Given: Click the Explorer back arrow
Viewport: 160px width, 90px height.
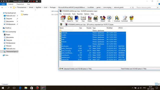Looking at the screenshot, I should [2, 7].
